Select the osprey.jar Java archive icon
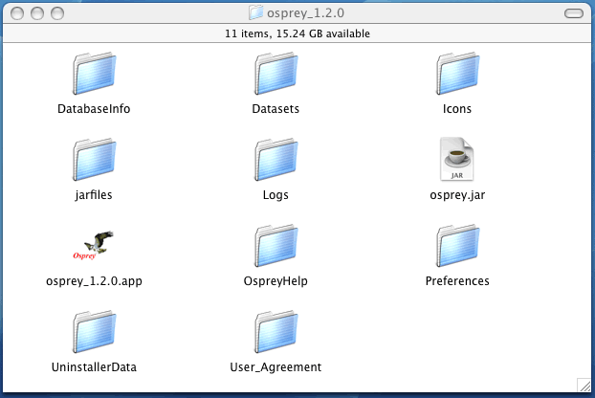 (457, 160)
